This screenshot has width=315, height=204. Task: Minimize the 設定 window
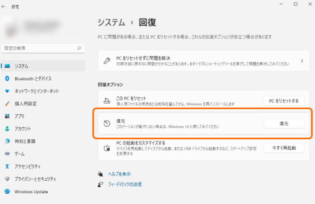tap(281, 4)
